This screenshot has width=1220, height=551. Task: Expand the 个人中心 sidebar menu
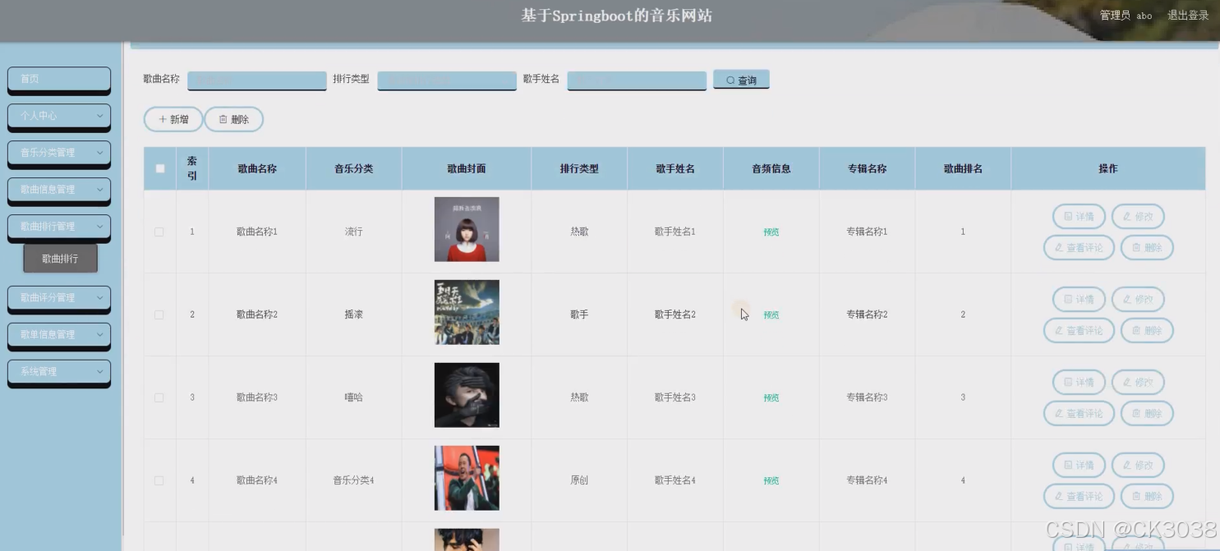coord(59,116)
